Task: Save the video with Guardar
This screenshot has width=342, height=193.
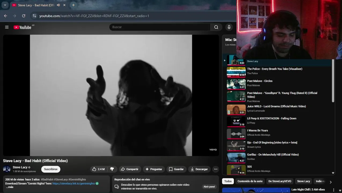Action: coord(176,169)
